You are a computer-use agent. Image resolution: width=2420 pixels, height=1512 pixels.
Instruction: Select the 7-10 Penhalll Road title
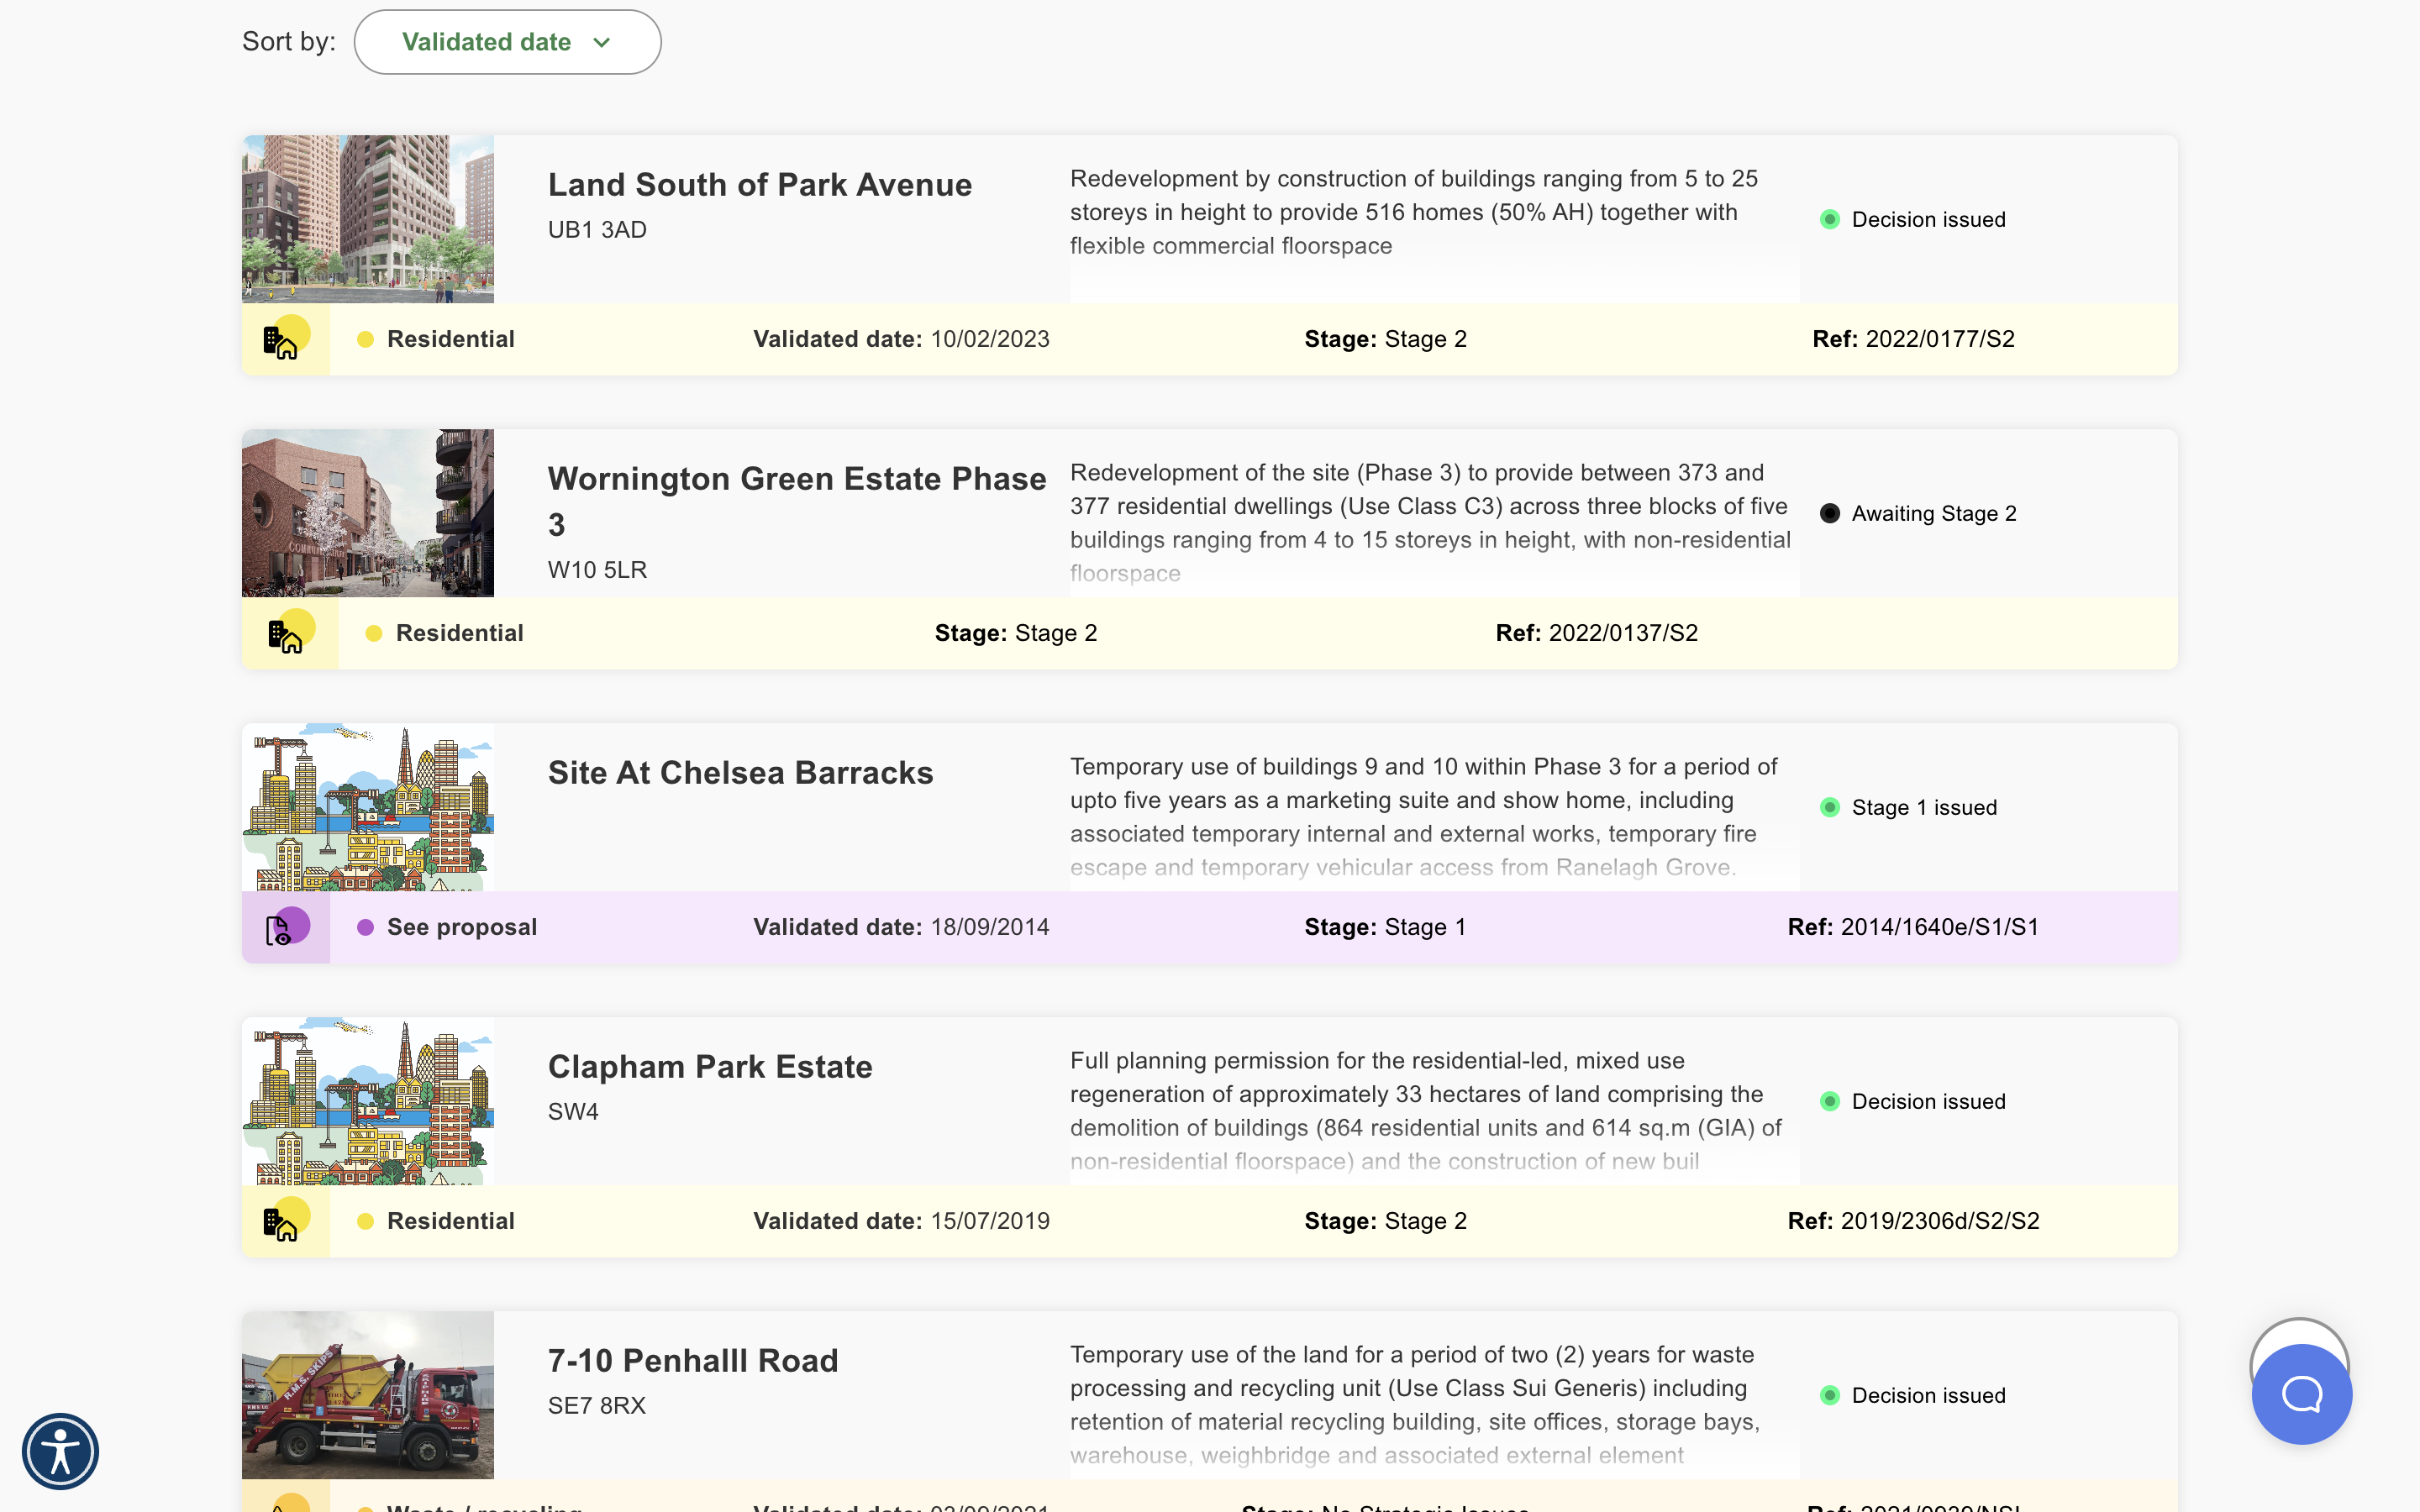click(x=693, y=1360)
